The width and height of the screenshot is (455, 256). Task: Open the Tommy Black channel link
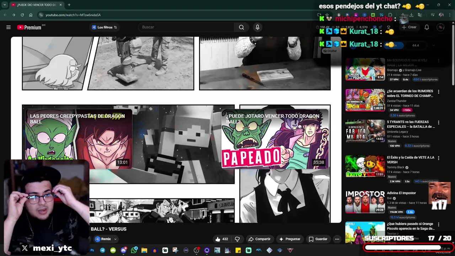(x=396, y=167)
